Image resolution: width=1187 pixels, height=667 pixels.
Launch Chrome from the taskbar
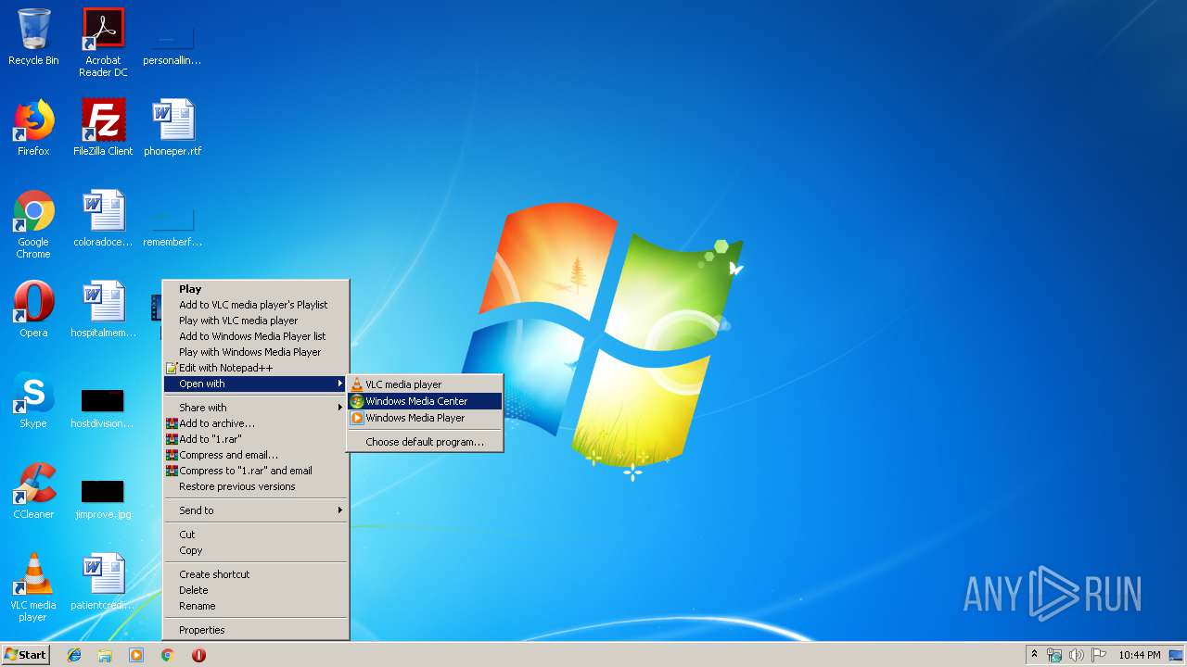coord(168,655)
